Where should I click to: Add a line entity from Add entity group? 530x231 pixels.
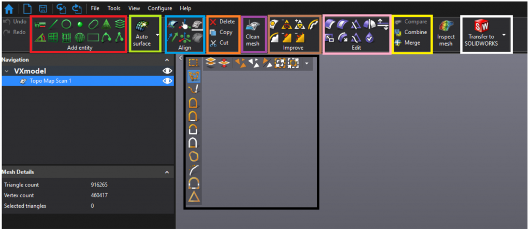pos(53,24)
